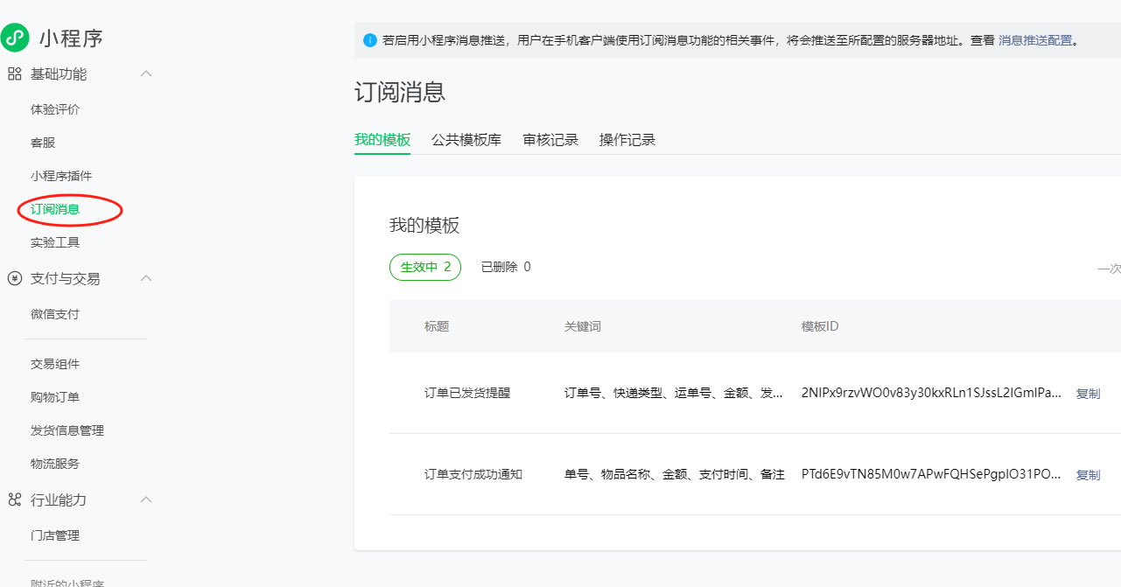Collapse the 基础功能 section chevron
This screenshot has height=587, width=1121.
(146, 73)
